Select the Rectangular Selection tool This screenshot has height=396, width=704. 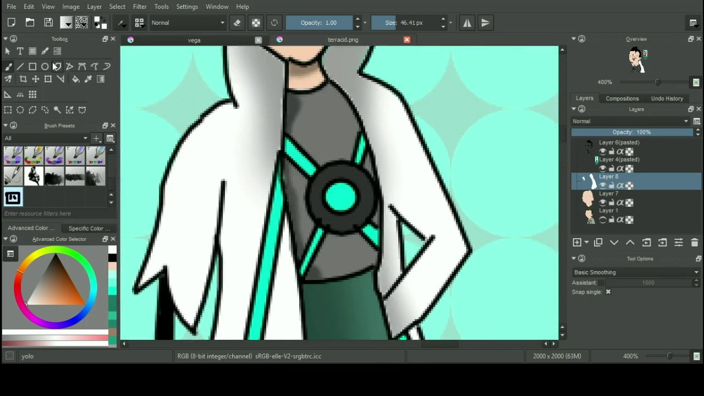click(8, 110)
